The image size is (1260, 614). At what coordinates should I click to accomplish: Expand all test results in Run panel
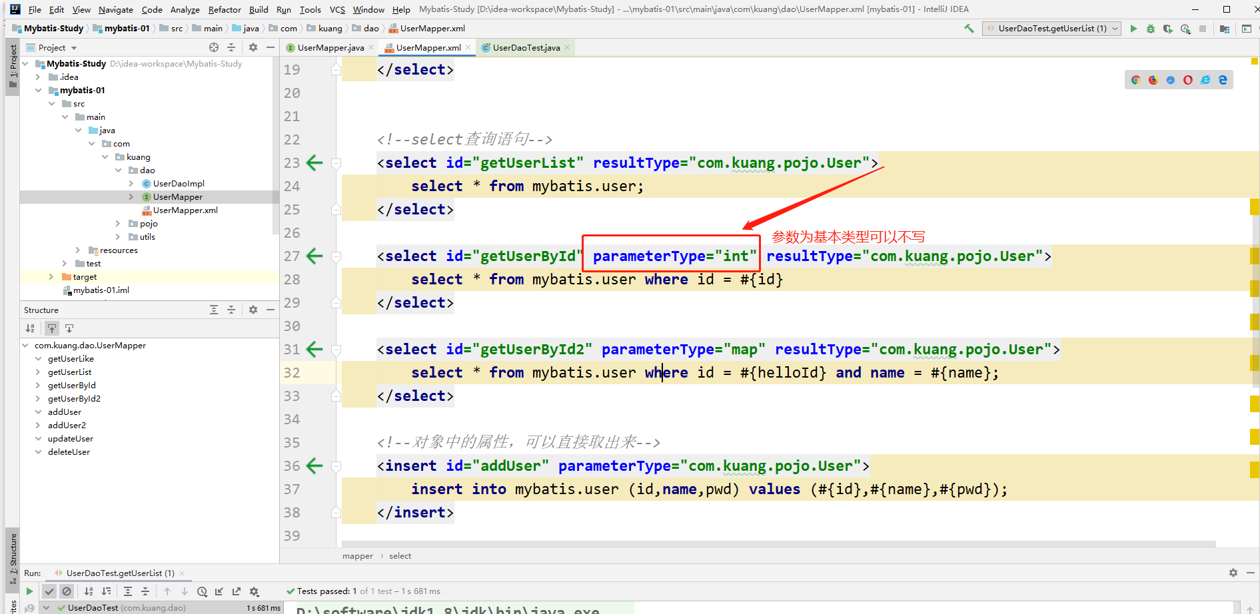(x=128, y=591)
